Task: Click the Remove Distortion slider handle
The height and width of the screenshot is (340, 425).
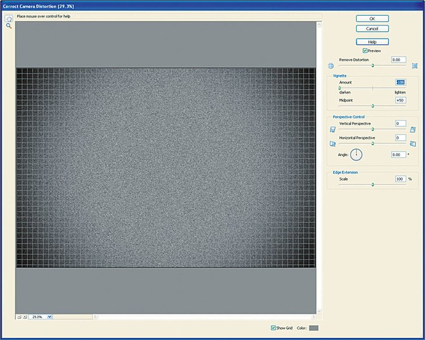Action: click(x=373, y=66)
